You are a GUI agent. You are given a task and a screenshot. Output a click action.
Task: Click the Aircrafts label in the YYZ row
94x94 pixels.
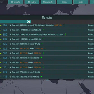click(91, 77)
